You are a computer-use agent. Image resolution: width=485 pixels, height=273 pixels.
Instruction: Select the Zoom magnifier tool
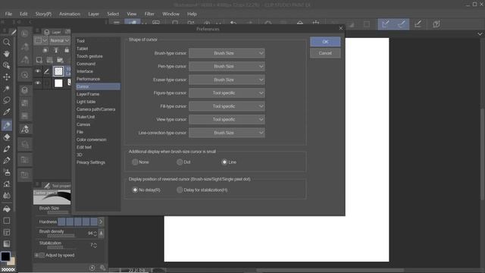click(x=7, y=42)
